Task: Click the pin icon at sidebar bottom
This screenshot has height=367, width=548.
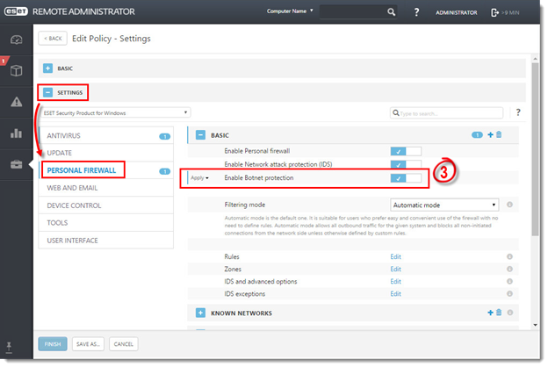Action: [x=9, y=348]
